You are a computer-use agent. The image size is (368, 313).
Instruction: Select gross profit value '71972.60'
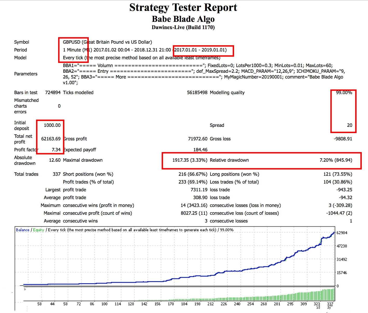point(198,139)
